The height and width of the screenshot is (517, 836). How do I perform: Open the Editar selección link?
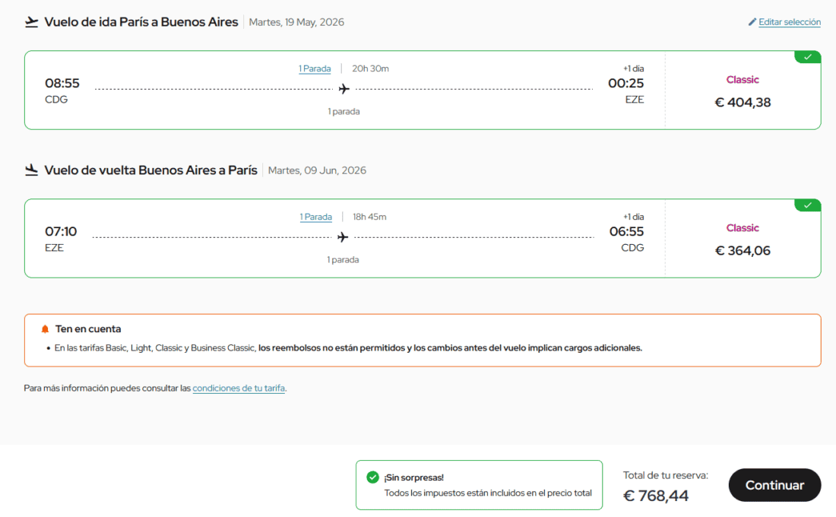coord(789,23)
